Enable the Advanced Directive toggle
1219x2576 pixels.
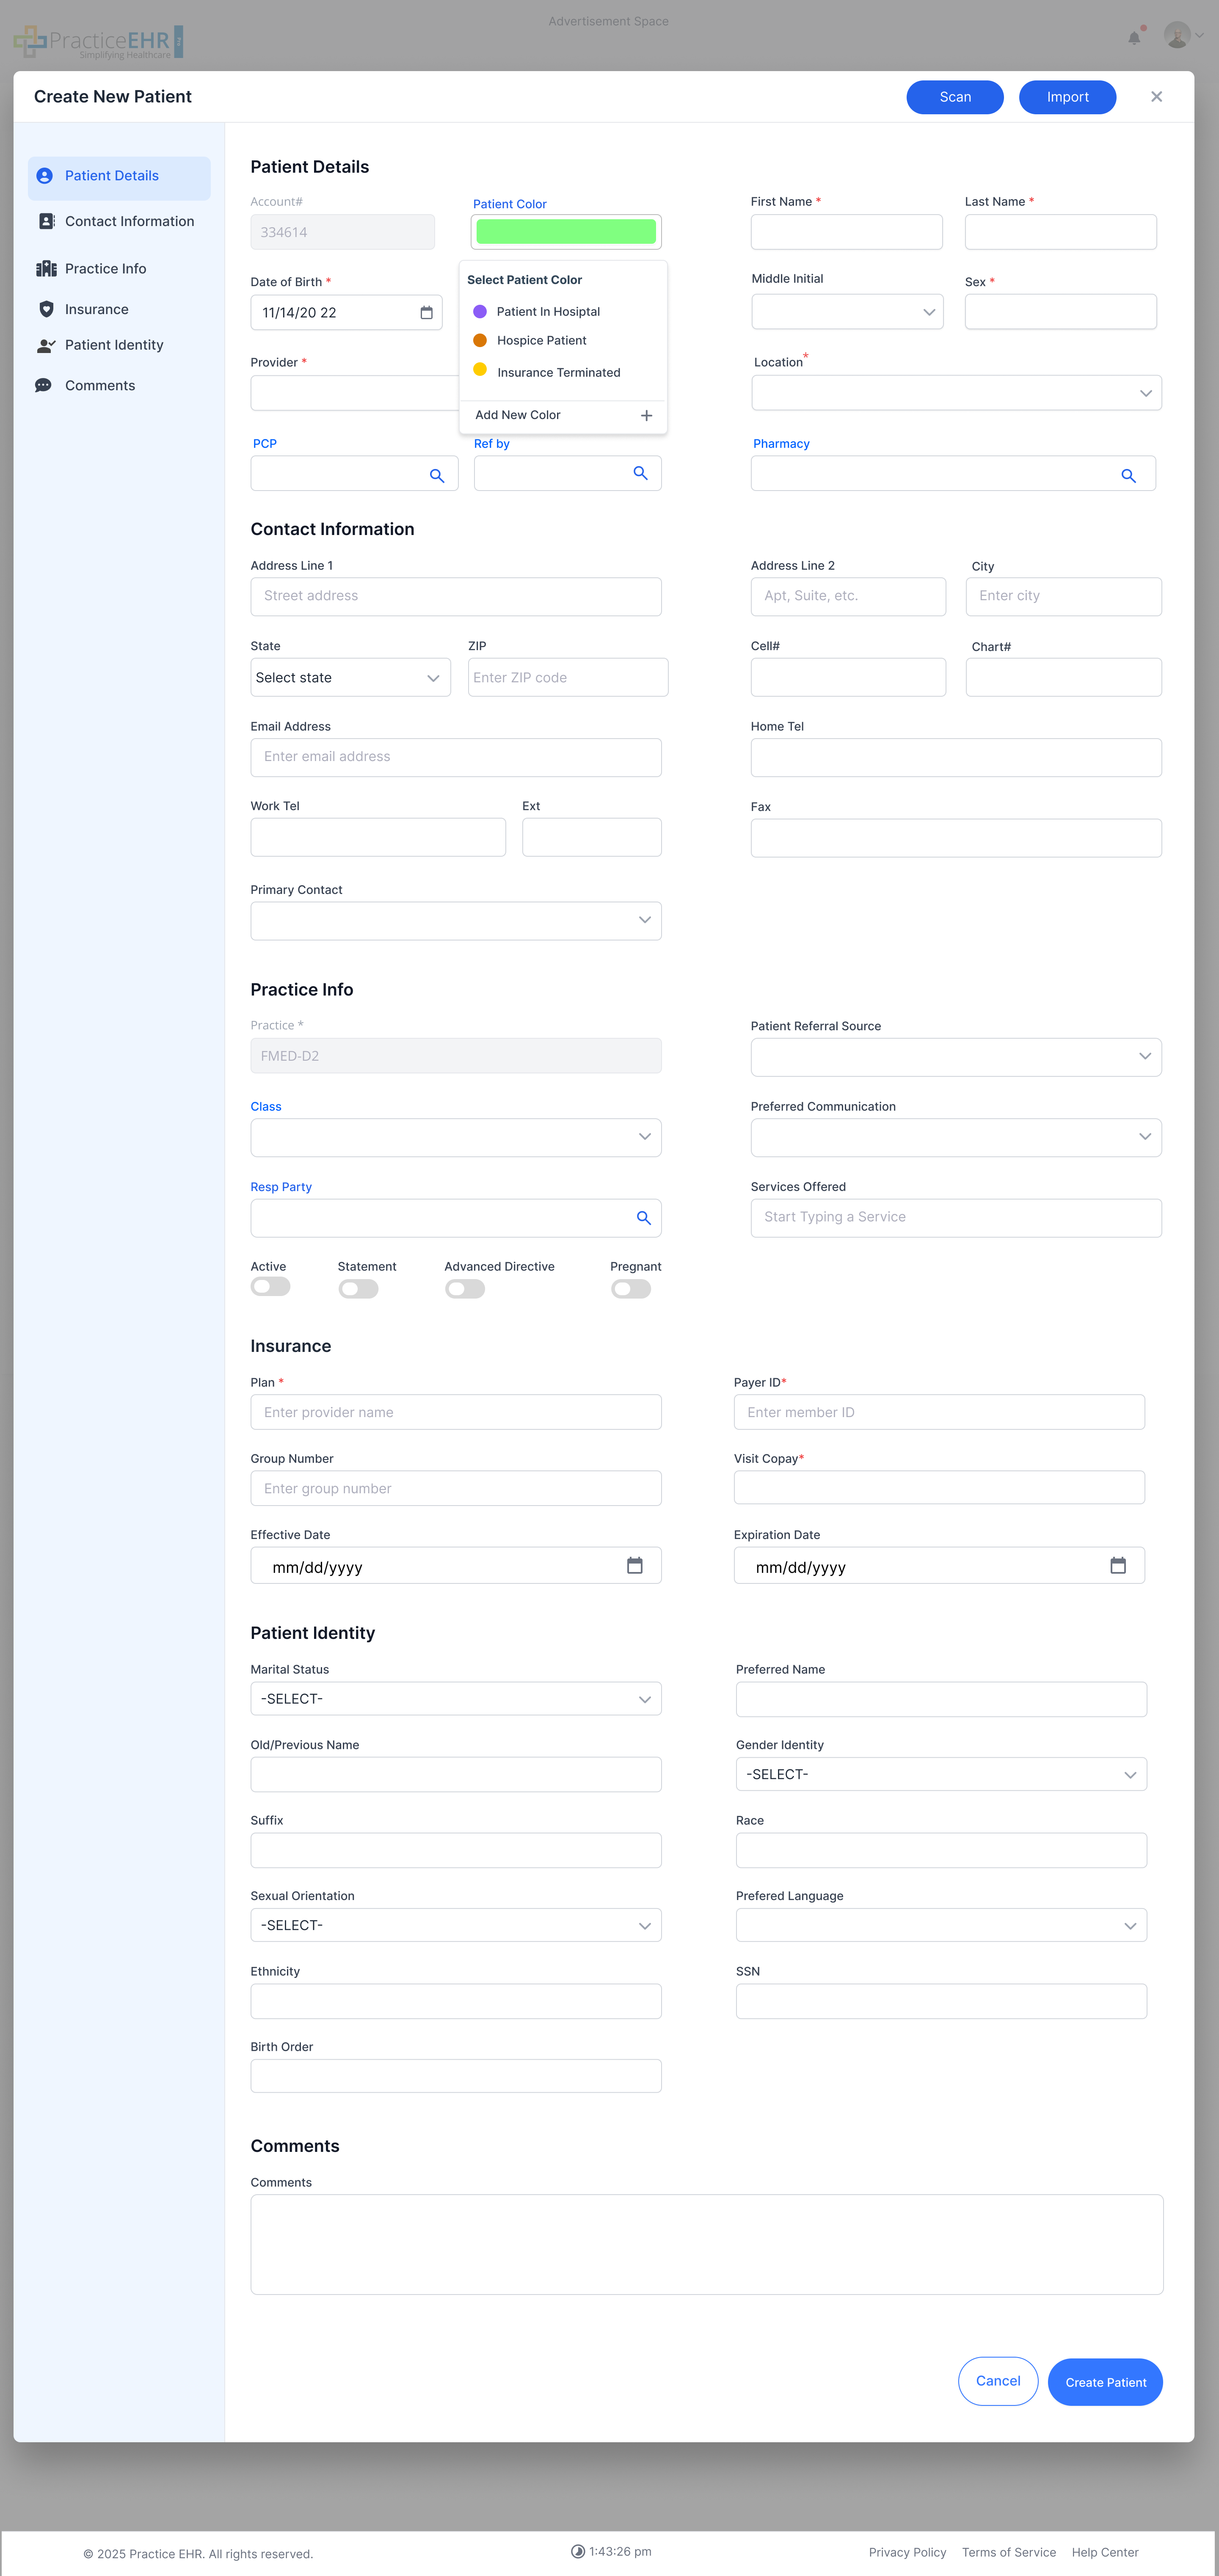pyautogui.click(x=465, y=1289)
